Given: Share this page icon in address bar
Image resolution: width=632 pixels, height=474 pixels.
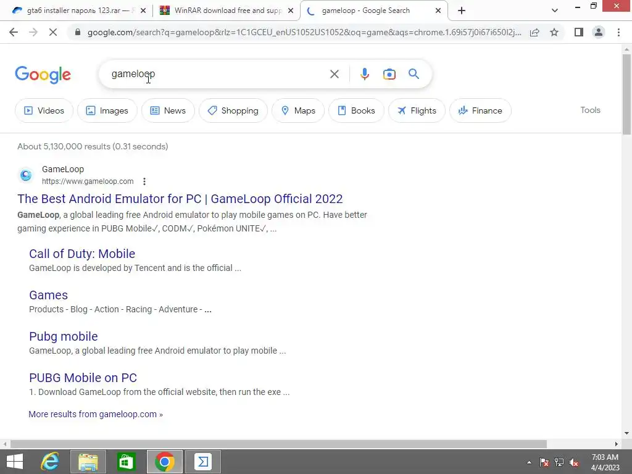Looking at the screenshot, I should [534, 32].
